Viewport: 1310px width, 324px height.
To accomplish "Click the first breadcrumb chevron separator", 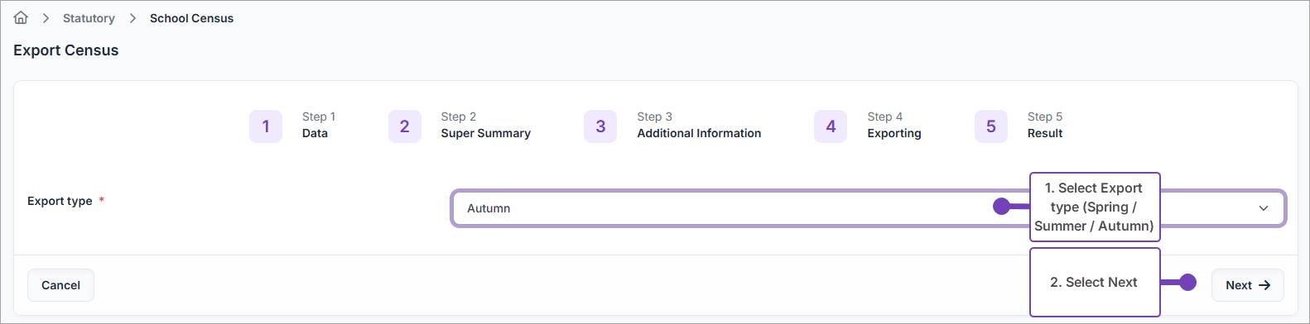I will (46, 18).
